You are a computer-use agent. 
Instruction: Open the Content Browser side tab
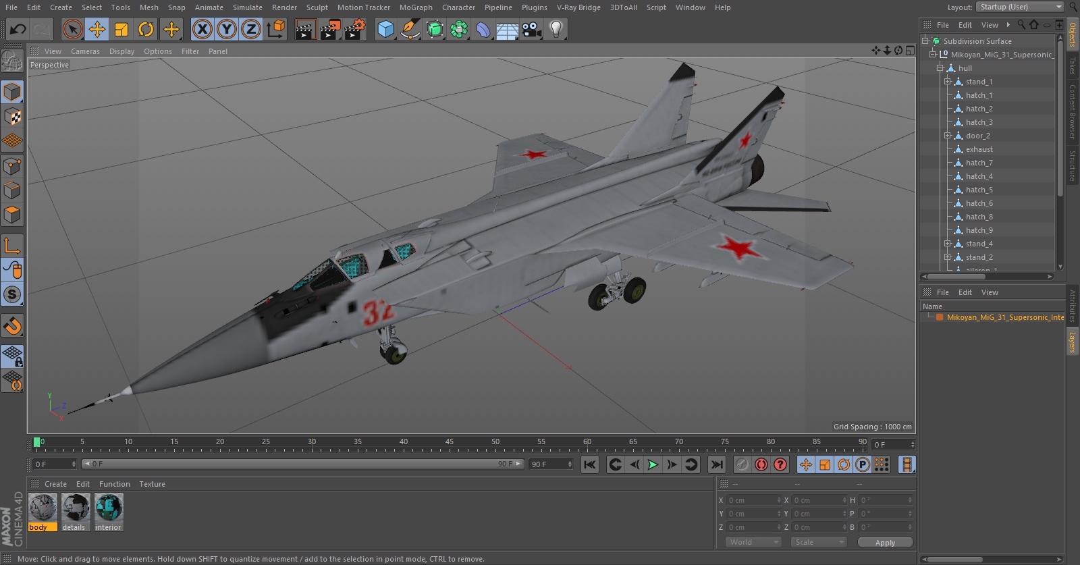[x=1073, y=111]
